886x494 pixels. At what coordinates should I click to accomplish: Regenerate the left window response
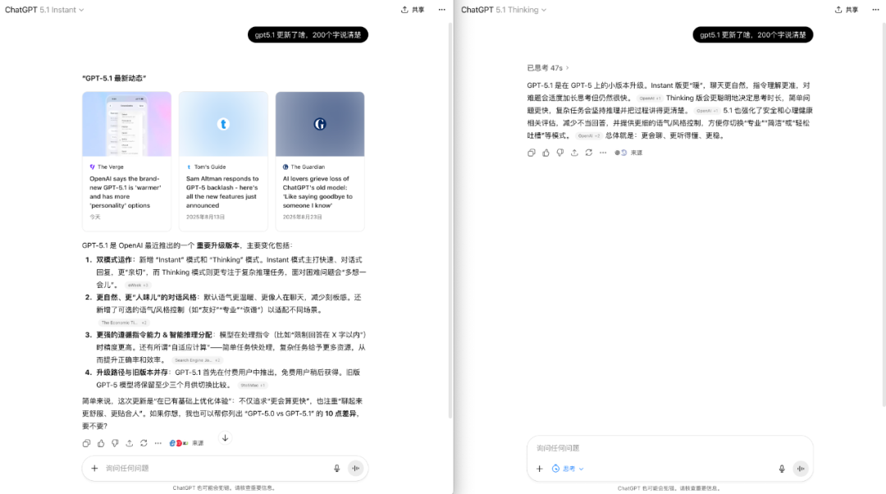[144, 443]
